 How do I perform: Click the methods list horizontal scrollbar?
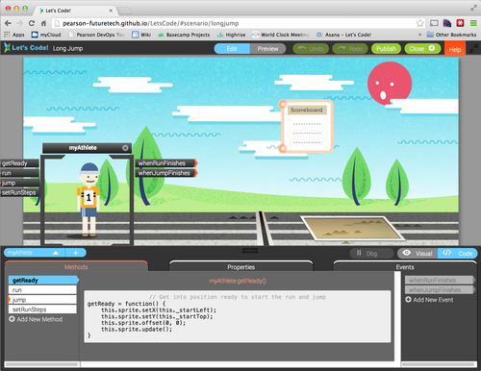click(41, 364)
